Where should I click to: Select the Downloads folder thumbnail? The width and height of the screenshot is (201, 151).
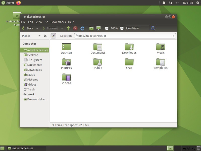click(x=129, y=48)
